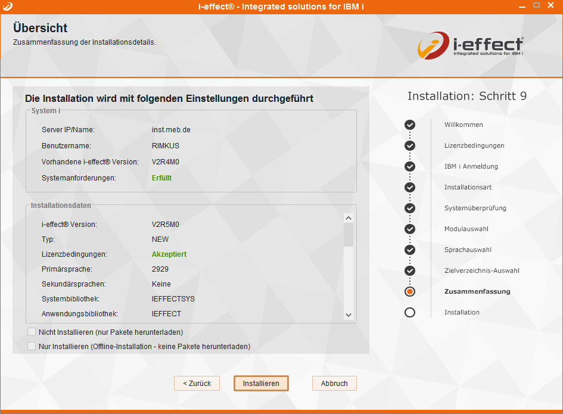Select the Zusammenfassung step label

(477, 291)
